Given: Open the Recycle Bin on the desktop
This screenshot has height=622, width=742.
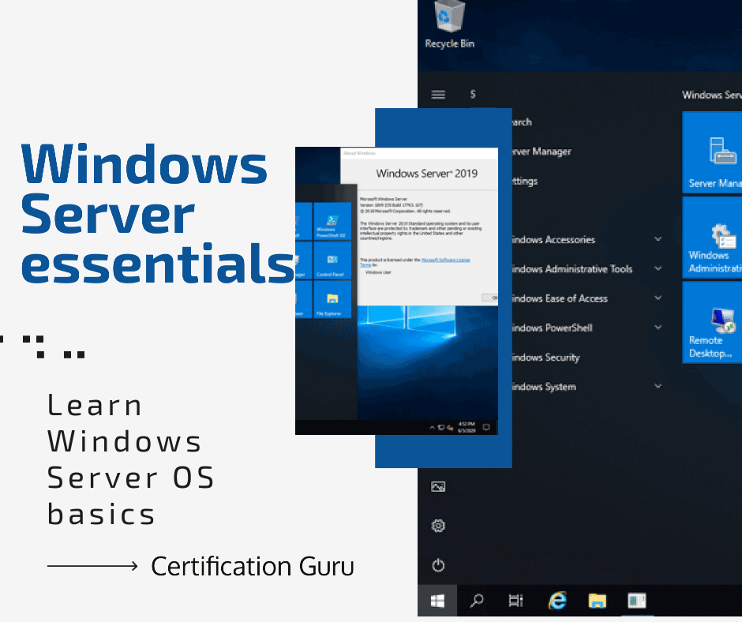Looking at the screenshot, I should (449, 24).
